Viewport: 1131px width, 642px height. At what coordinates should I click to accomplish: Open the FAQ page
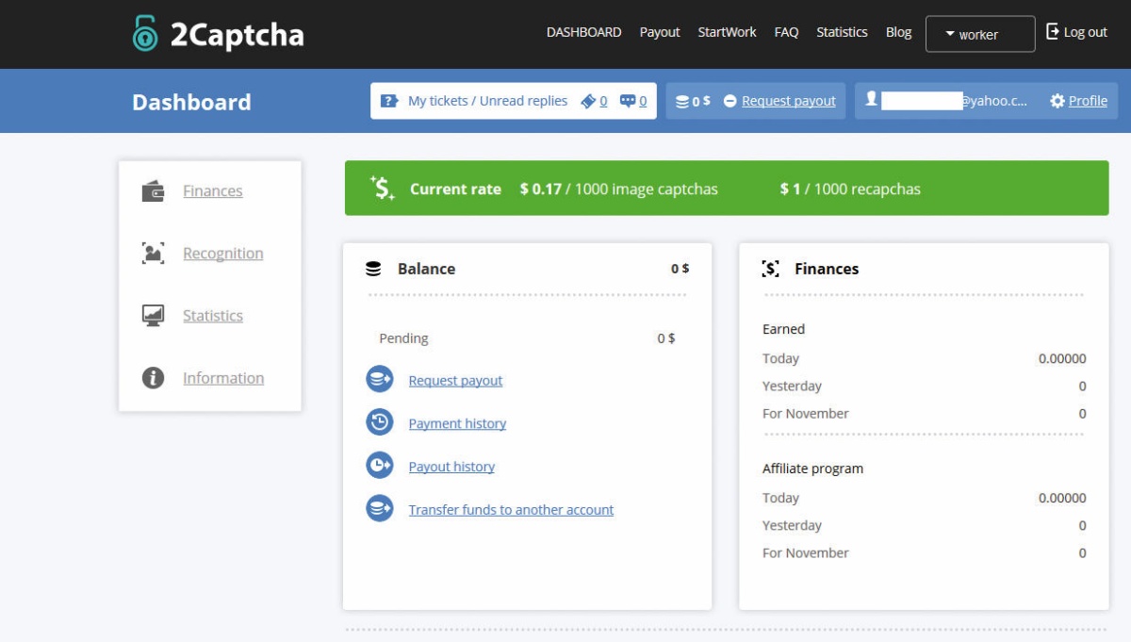click(786, 32)
